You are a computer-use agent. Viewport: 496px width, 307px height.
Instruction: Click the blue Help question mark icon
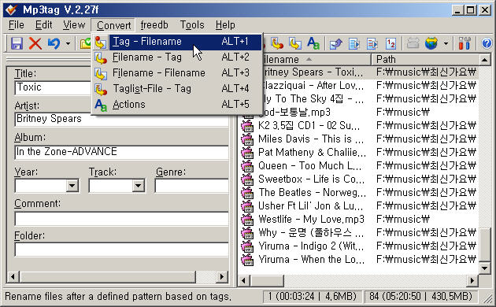point(487,43)
